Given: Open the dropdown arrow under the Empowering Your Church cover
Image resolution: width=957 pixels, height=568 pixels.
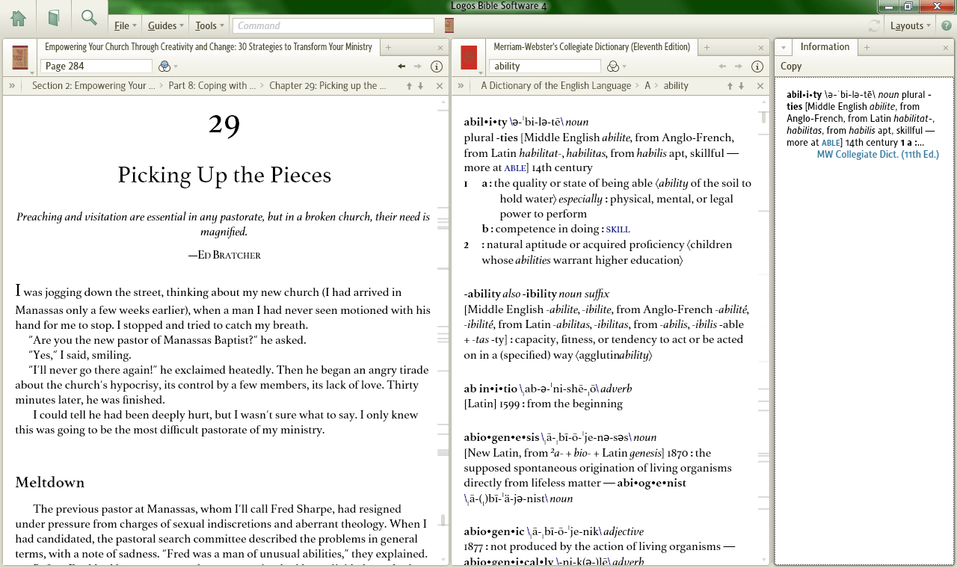Looking at the screenshot, I should tap(33, 73).
